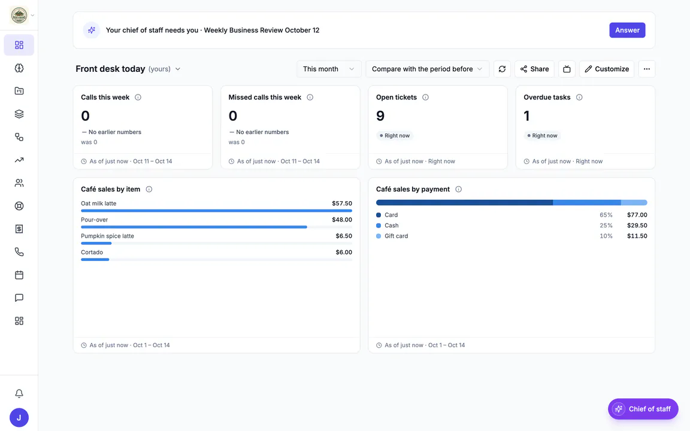Viewport: 690px width, 431px height.
Task: Click the Pour-over sales bar
Action: pos(194,227)
